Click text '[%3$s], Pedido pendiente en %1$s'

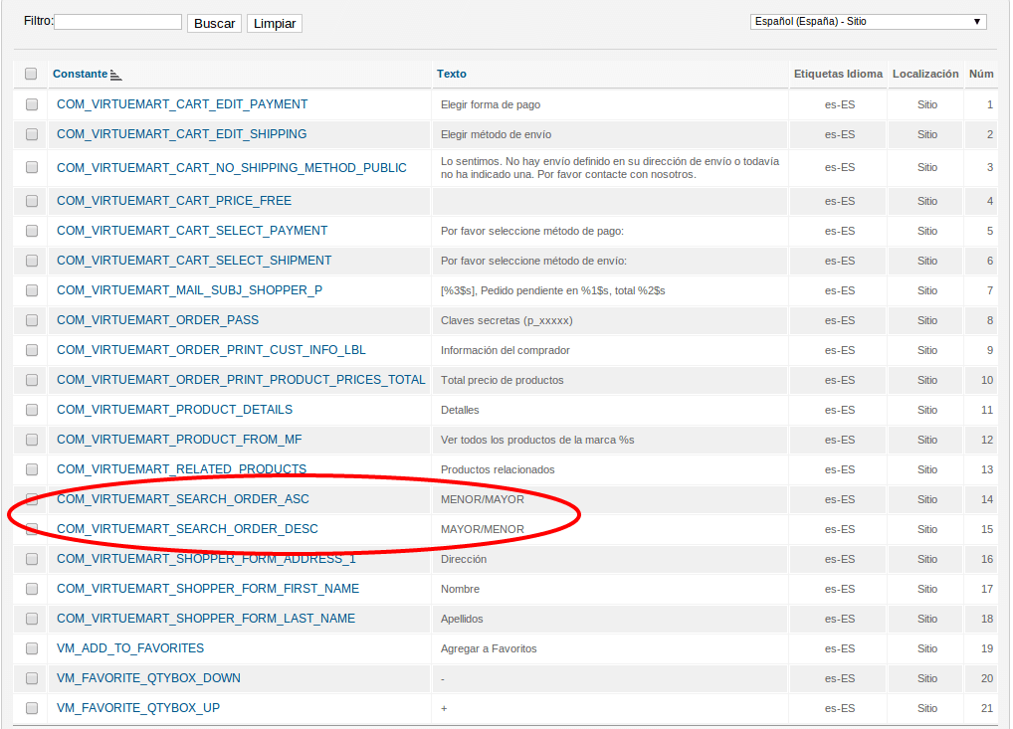tap(553, 290)
